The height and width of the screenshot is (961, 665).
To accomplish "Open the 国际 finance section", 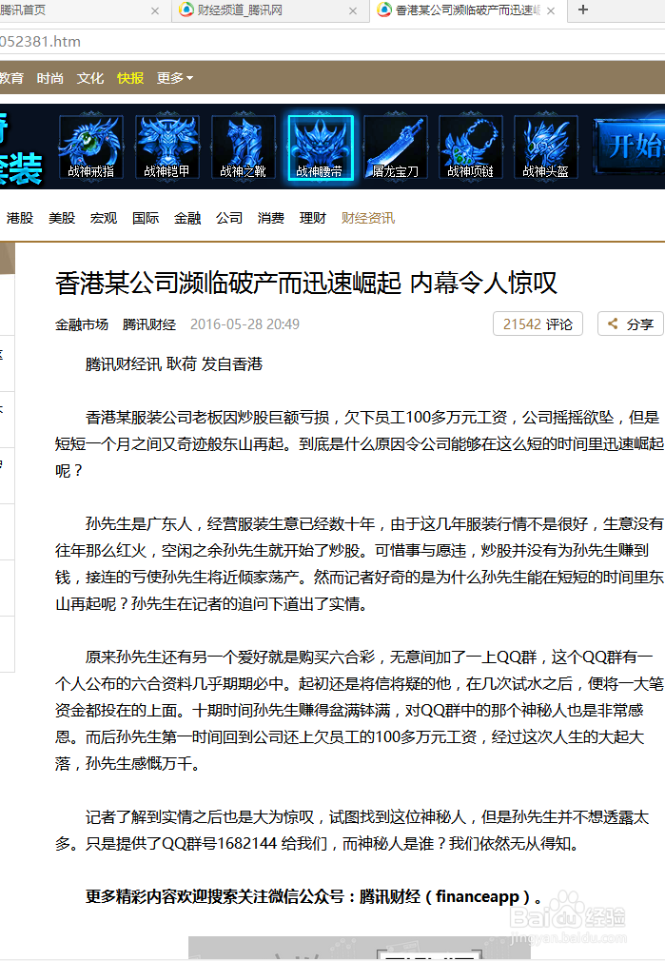I will click(x=146, y=218).
